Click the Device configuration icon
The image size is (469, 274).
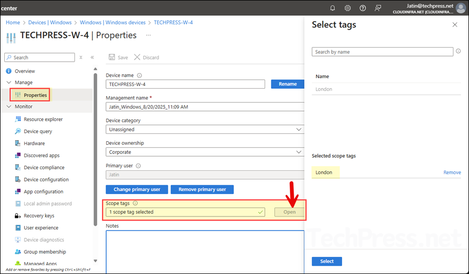point(18,180)
